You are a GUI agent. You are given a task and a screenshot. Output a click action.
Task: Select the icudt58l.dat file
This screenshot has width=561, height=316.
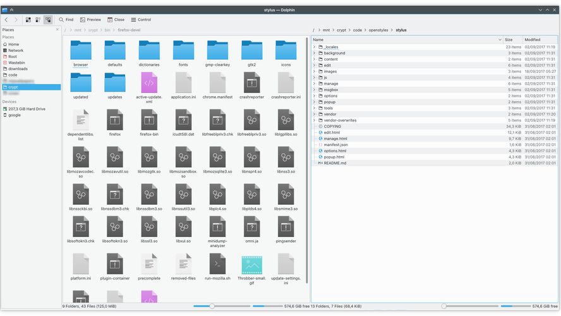point(183,120)
